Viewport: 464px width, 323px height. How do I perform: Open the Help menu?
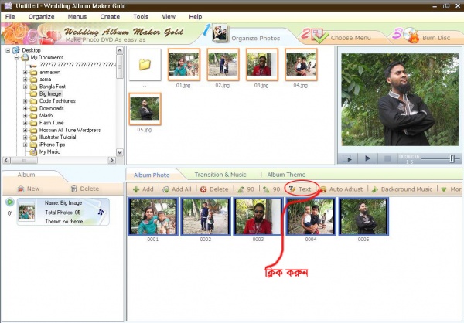196,16
